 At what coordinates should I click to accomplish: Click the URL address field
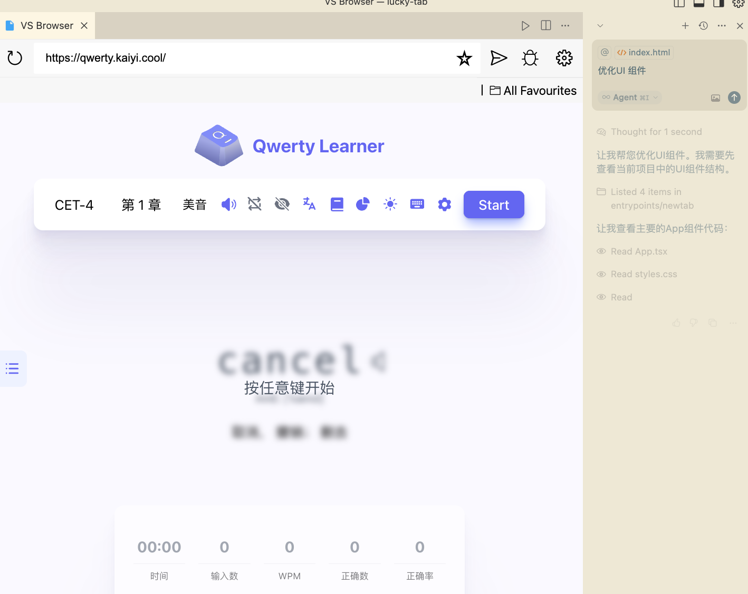[243, 58]
